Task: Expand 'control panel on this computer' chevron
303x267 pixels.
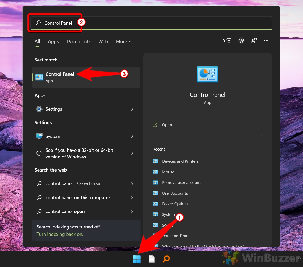Action: point(132,197)
